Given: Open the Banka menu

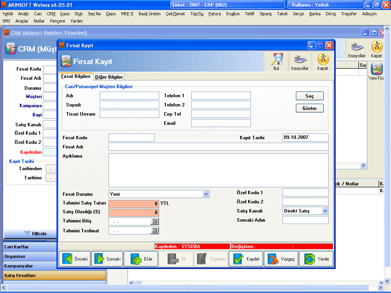Looking at the screenshot, I should point(315,14).
